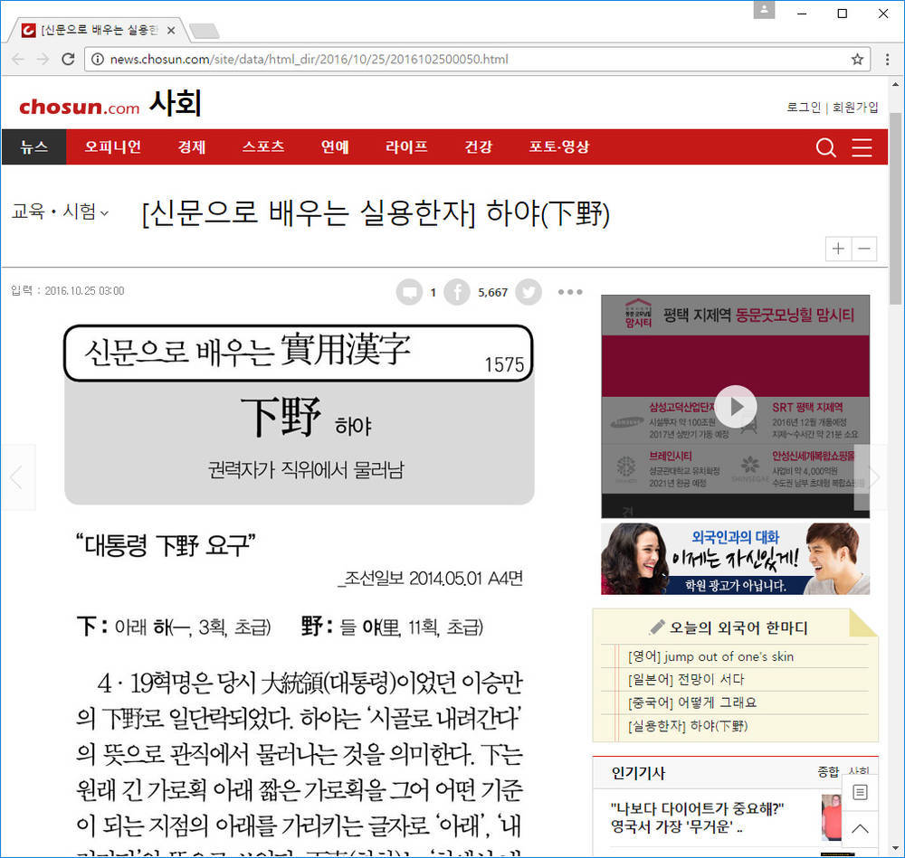Open the hamburger menu in red navbar
Screen dimensions: 905x858
pyautogui.click(x=862, y=147)
